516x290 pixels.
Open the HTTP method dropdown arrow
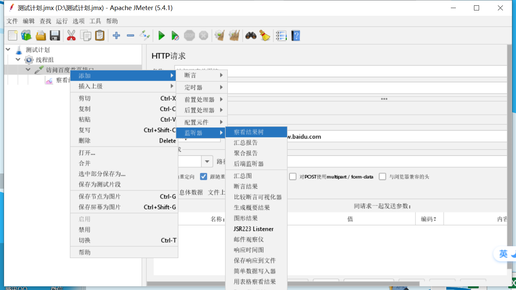(207, 161)
